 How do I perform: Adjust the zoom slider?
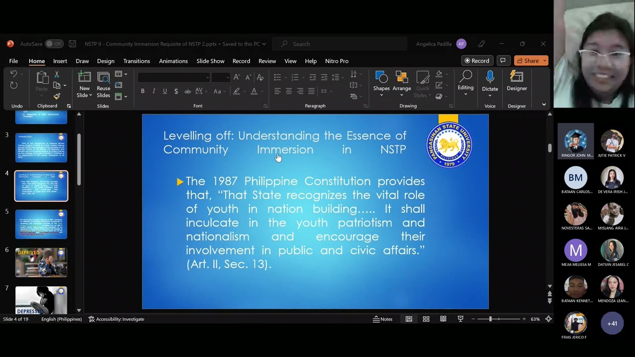click(x=490, y=319)
